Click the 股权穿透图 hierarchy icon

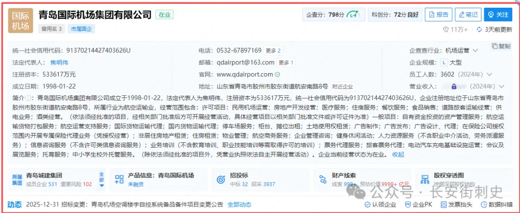(425, 179)
